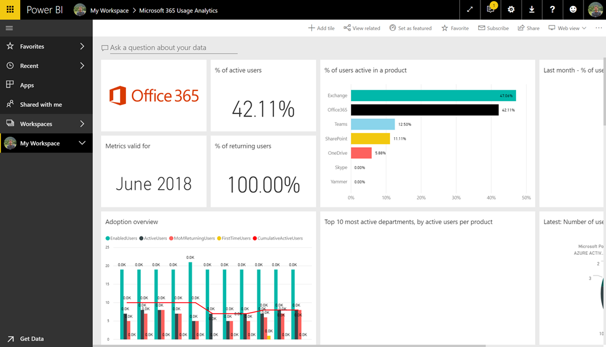Click My Workspace breadcrumb link

tap(109, 11)
